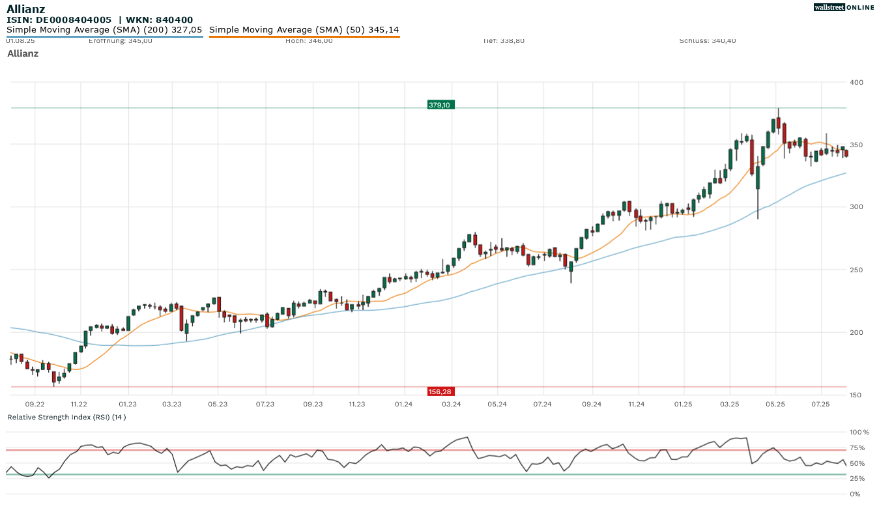Click the Allianz heading title

pos(25,8)
